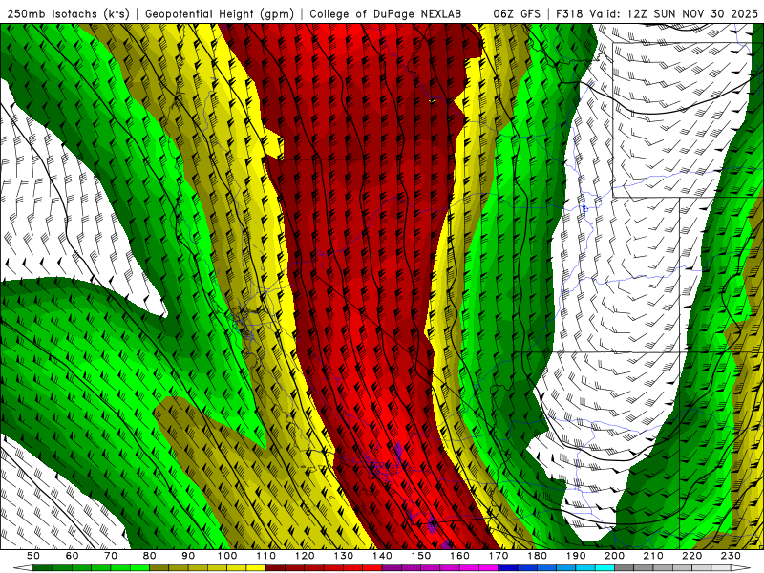Click the 50 label on the color scale
The image size is (764, 573).
(33, 556)
